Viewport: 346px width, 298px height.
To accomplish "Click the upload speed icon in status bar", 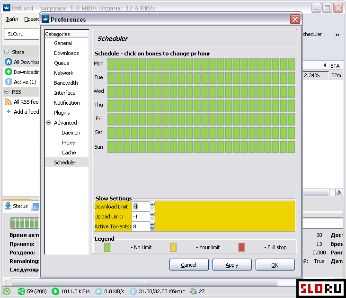I will pyautogui.click(x=98, y=291).
